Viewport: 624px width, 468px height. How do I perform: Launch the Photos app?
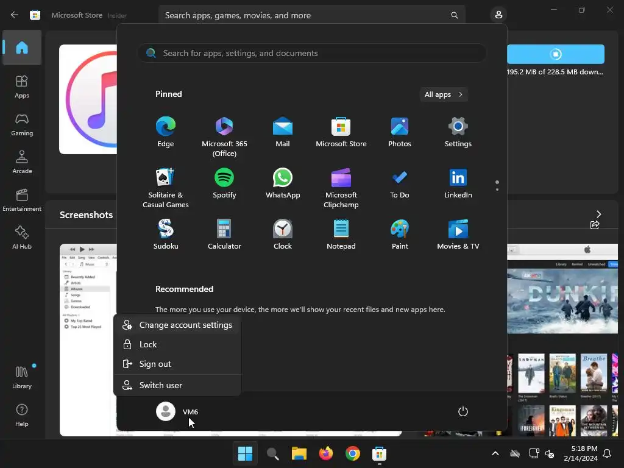coord(400,132)
